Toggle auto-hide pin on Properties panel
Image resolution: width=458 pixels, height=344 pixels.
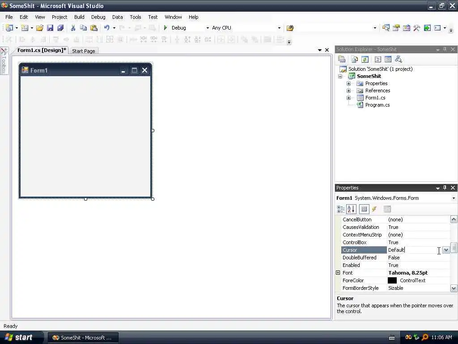coord(445,188)
